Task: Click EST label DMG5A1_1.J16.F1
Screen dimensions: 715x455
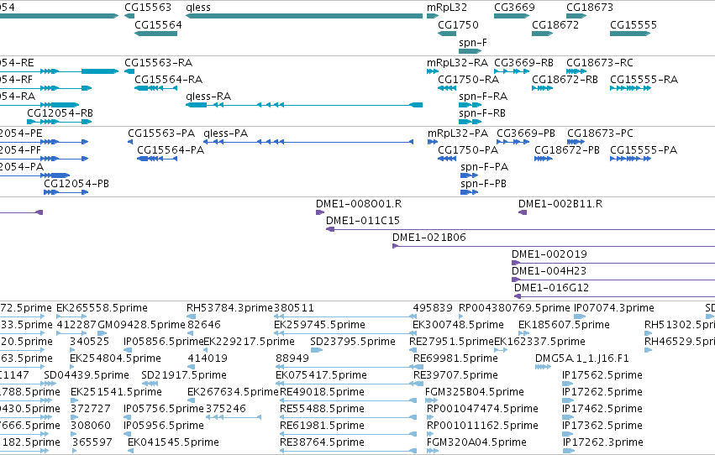Action: coord(582,358)
